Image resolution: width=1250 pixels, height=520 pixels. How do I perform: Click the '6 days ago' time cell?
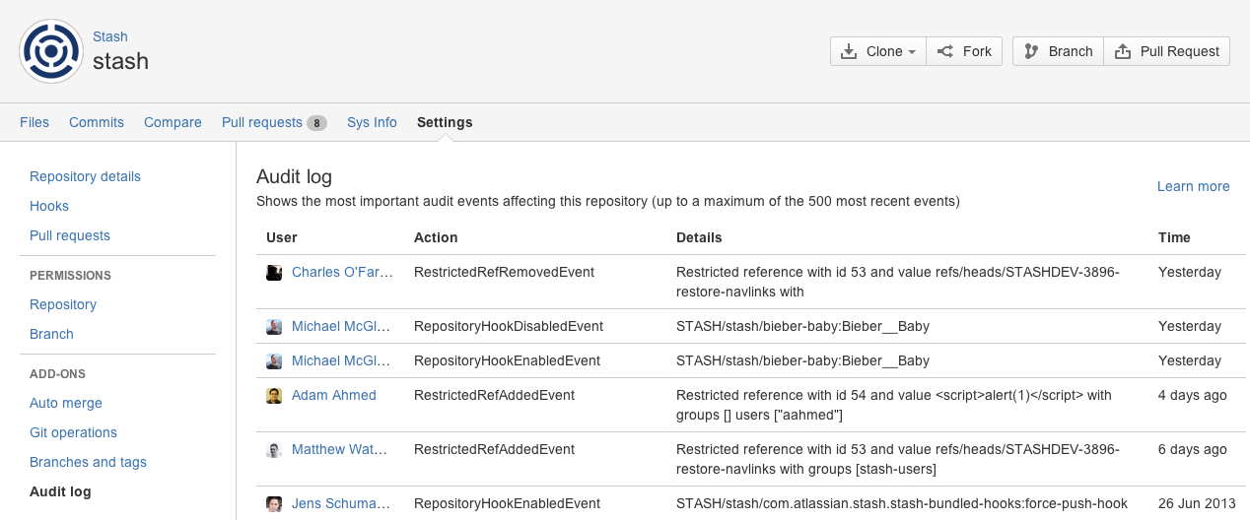(1193, 449)
